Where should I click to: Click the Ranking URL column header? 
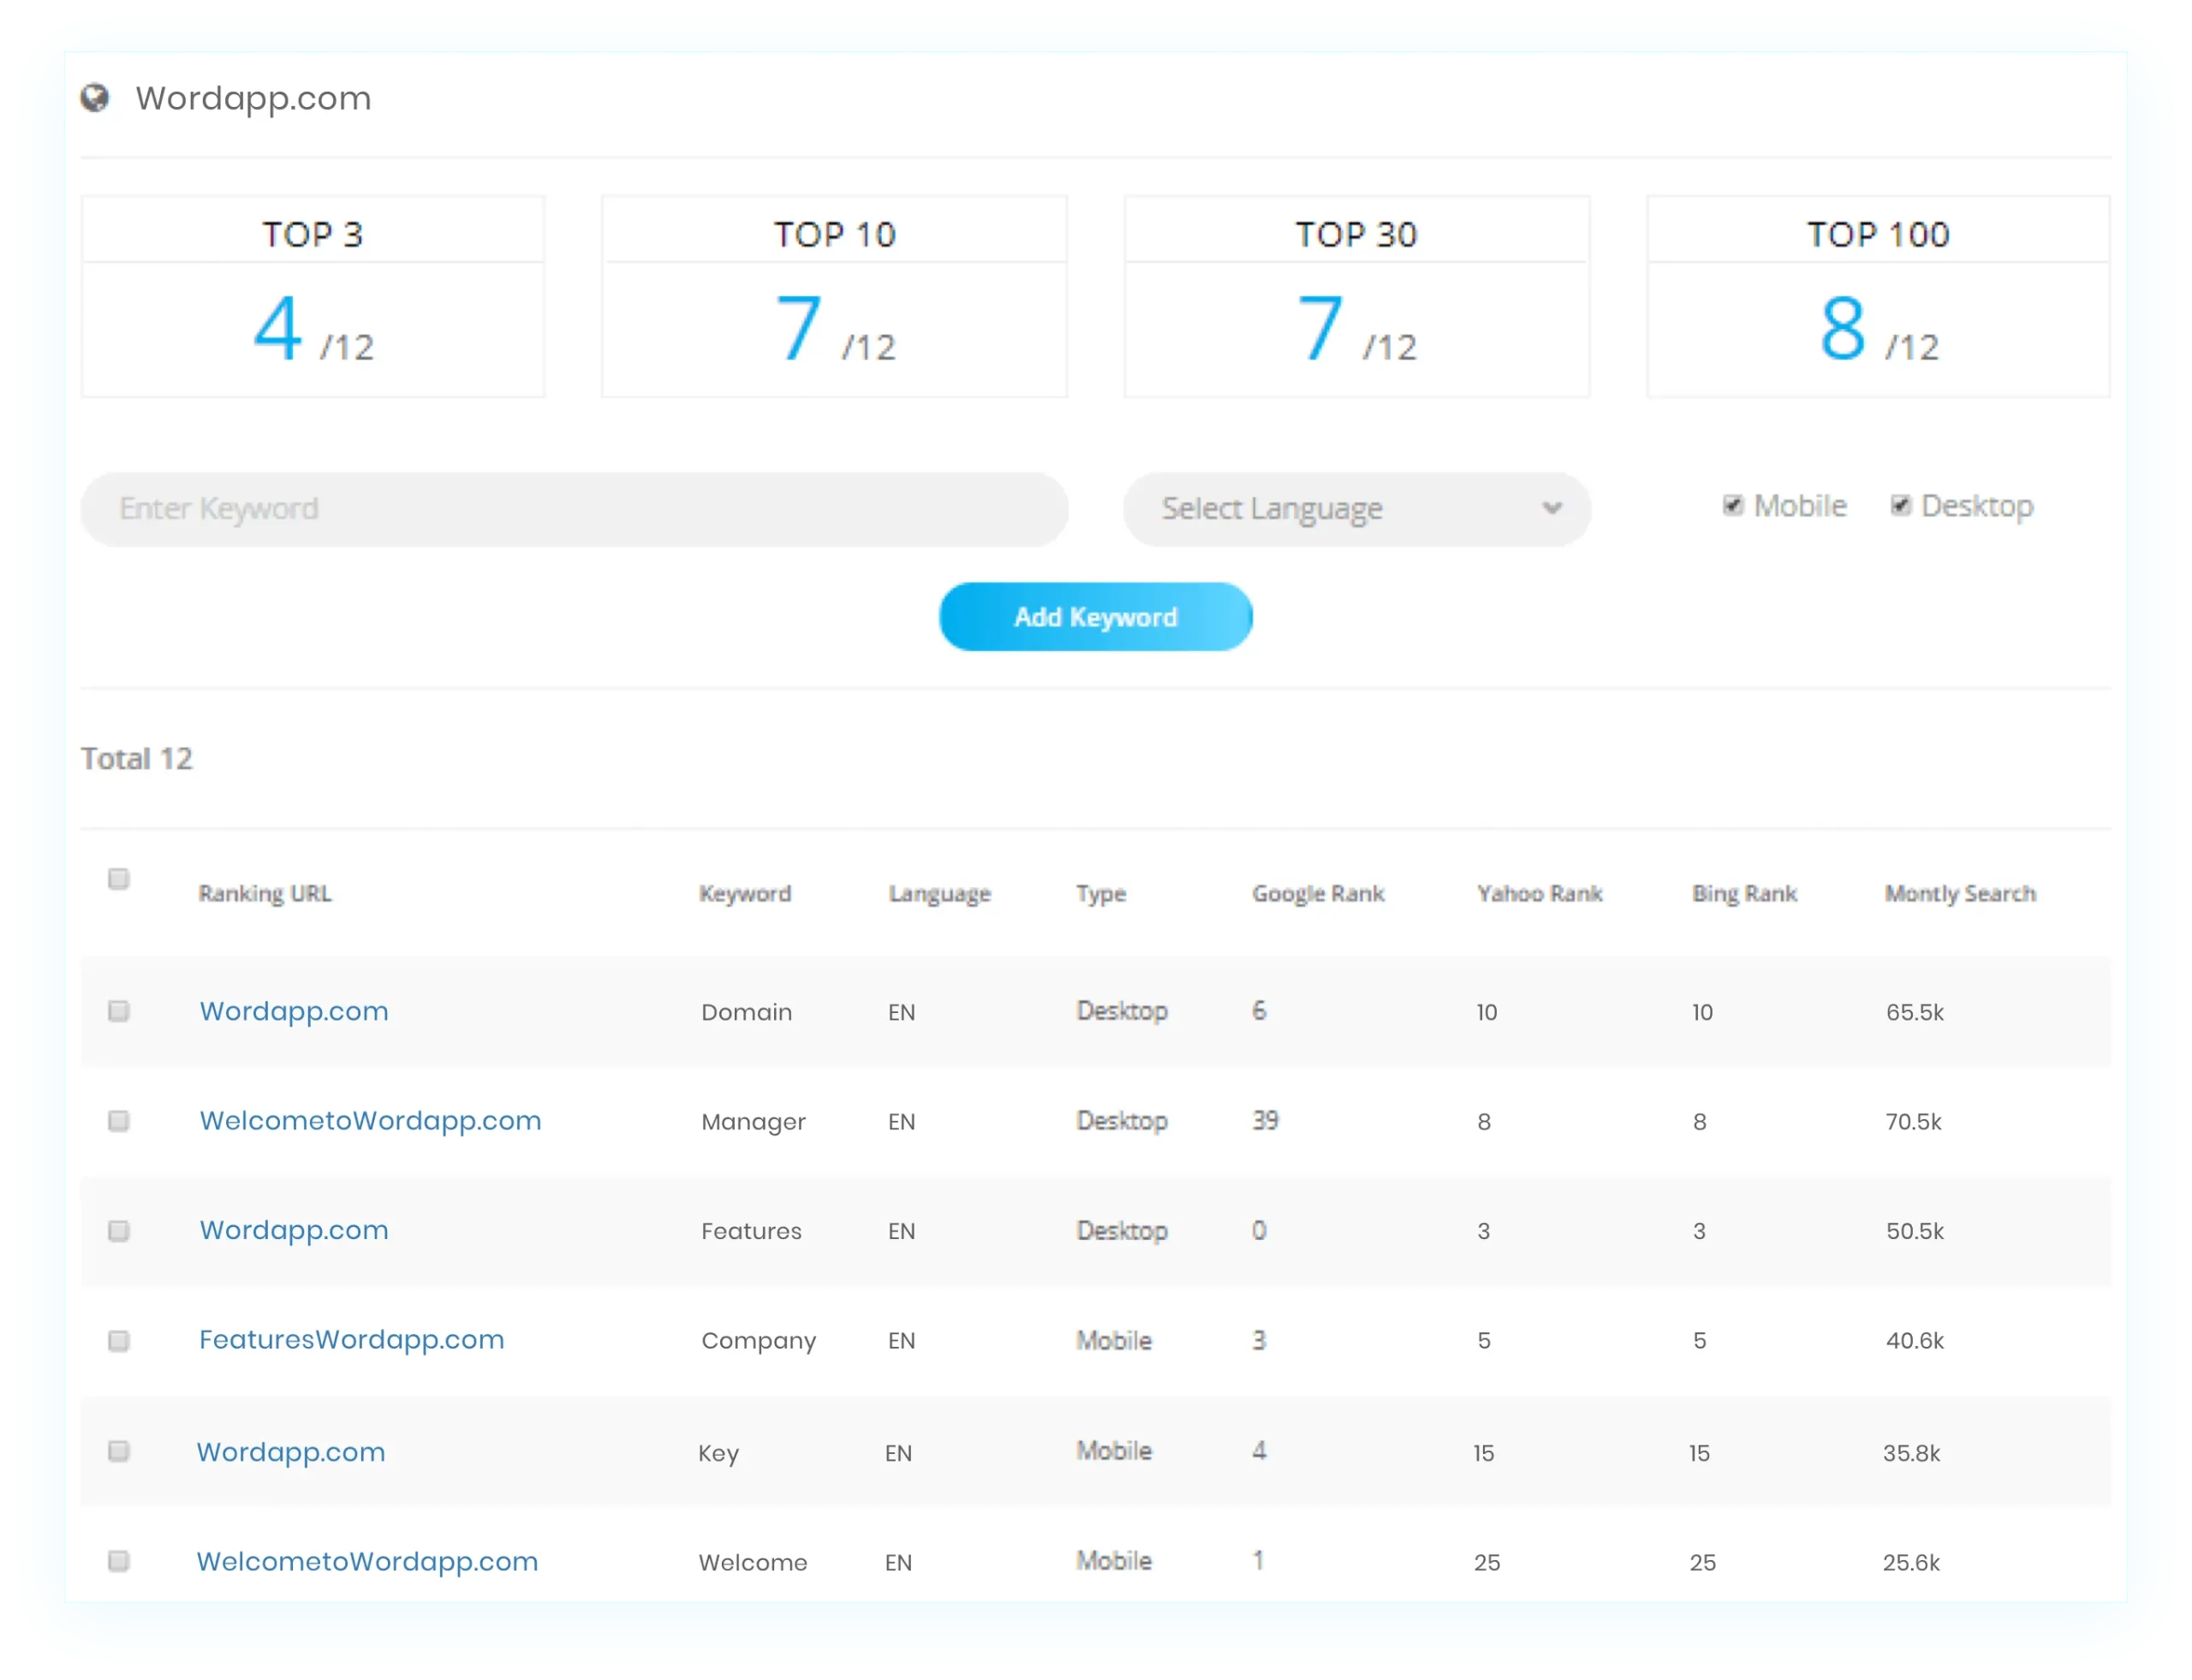[x=265, y=894]
